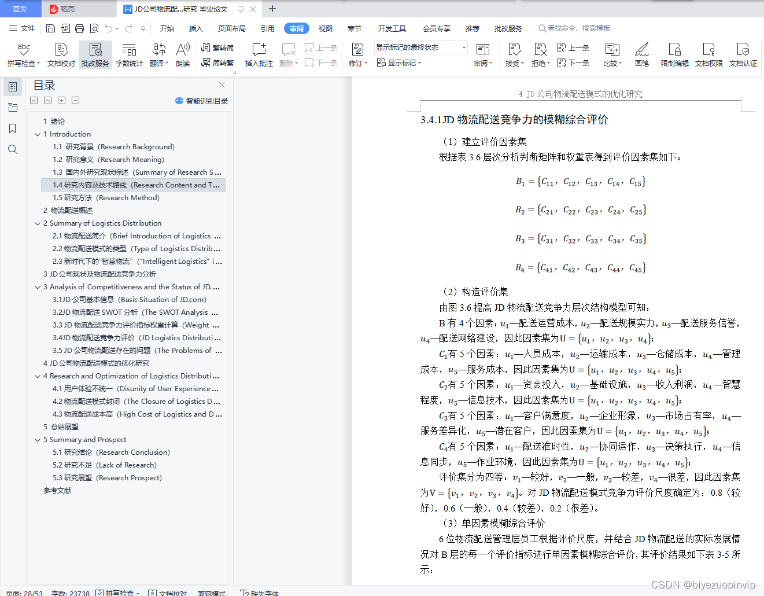
Task: Click 插入批注 insert comment
Action: coord(259,55)
